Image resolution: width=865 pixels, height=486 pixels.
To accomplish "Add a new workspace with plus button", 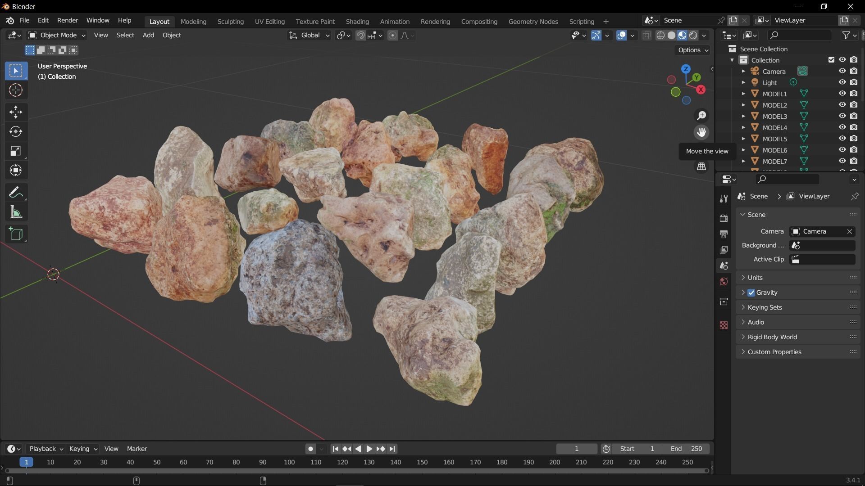I will coord(606,22).
